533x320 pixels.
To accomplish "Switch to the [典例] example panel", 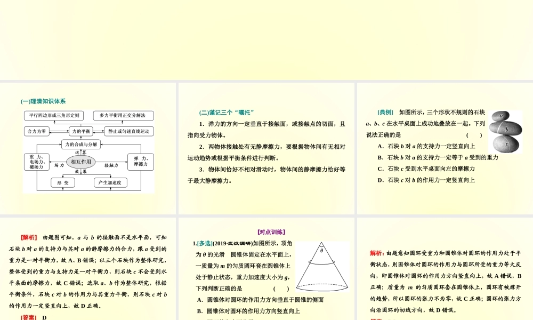I will click(x=385, y=111).
